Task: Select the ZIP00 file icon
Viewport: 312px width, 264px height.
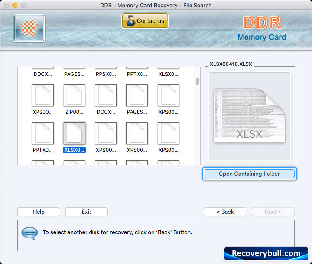Action: click(x=74, y=96)
